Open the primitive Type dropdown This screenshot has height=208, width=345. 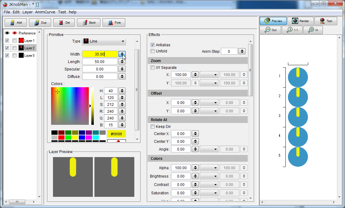click(x=104, y=41)
